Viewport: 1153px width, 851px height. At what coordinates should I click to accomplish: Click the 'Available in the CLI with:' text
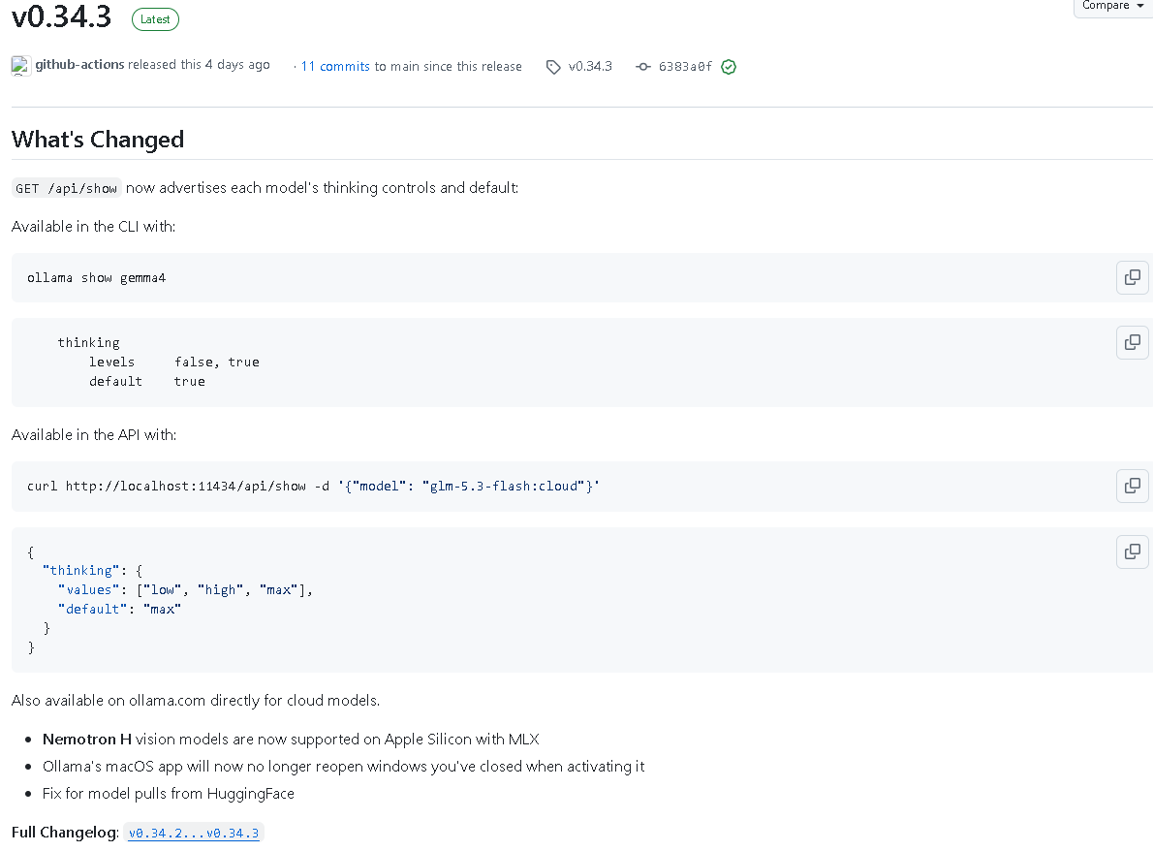click(x=93, y=227)
